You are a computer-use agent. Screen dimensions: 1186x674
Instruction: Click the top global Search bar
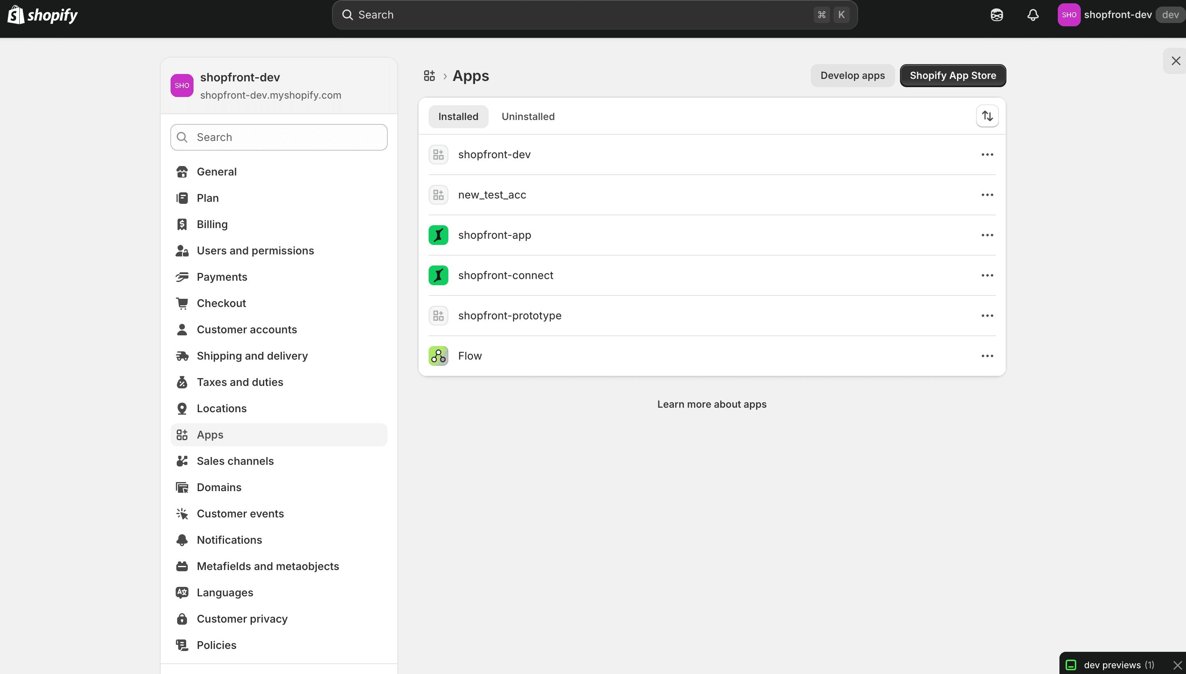595,15
